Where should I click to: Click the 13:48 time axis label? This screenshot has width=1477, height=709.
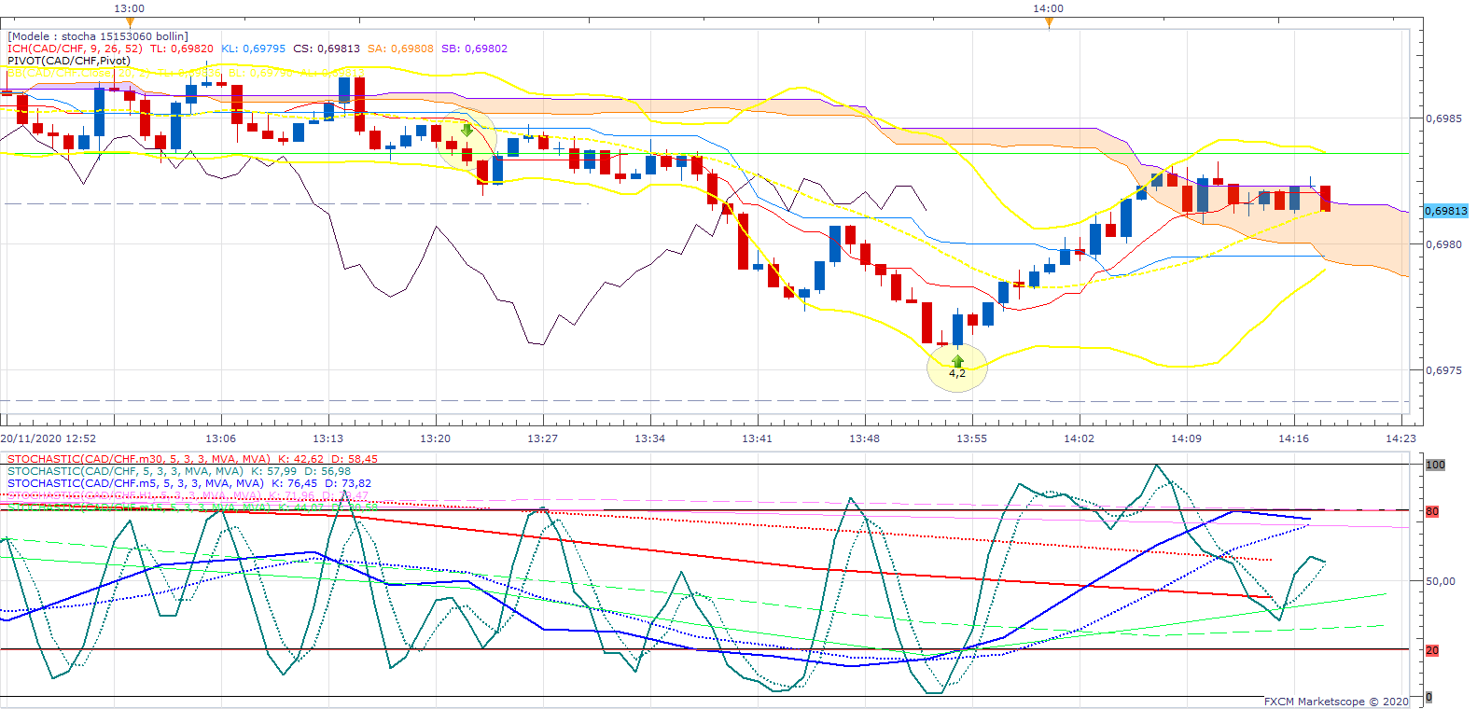click(x=864, y=438)
